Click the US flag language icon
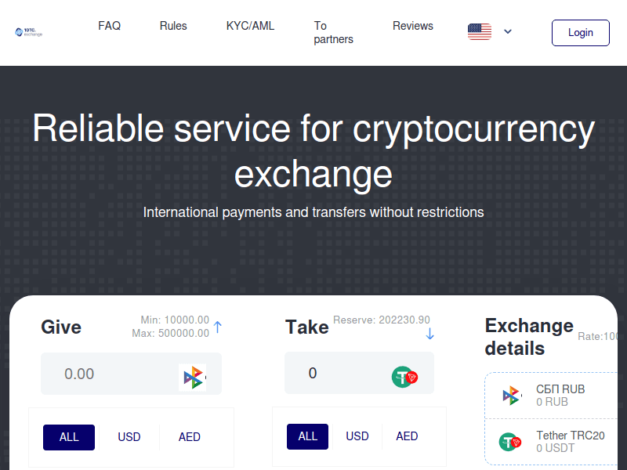This screenshot has width=627, height=470. pyautogui.click(x=480, y=32)
